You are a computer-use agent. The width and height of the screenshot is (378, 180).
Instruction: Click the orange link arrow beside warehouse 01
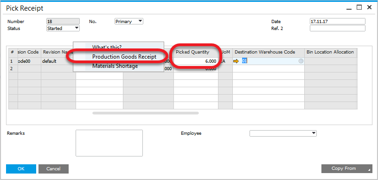coord(236,61)
